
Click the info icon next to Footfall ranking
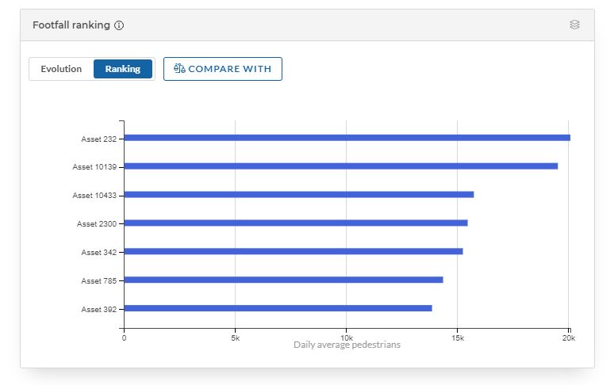119,25
